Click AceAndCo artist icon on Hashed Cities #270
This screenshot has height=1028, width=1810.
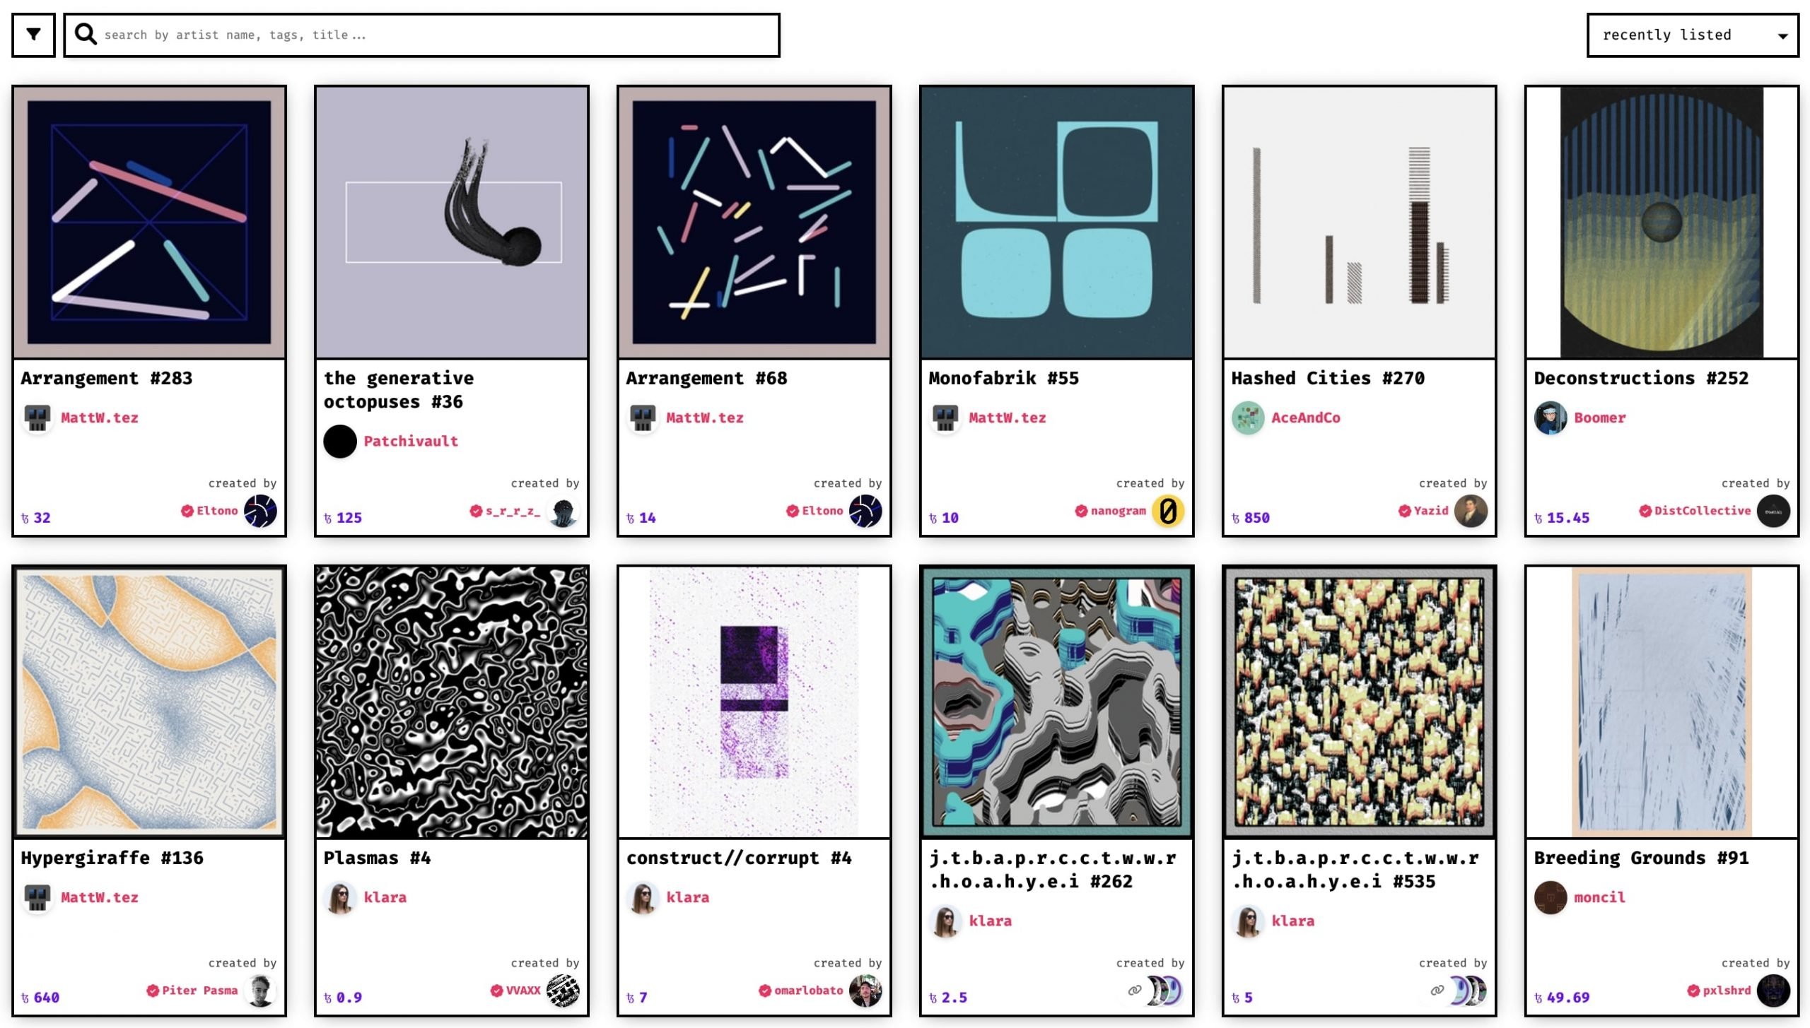click(x=1246, y=417)
